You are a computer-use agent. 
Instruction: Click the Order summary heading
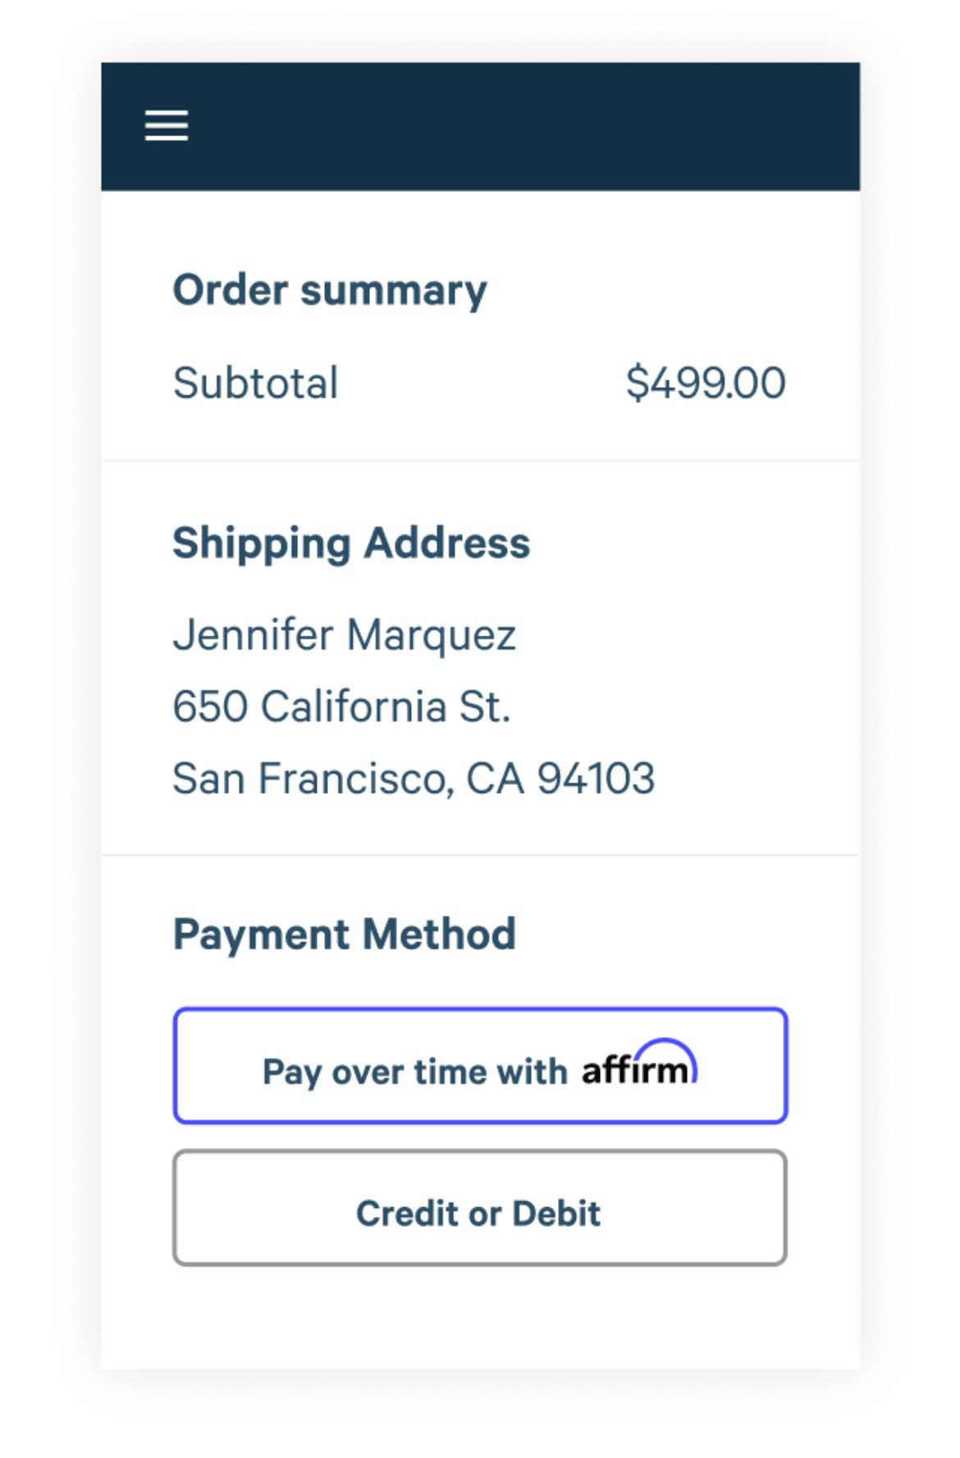click(x=330, y=290)
